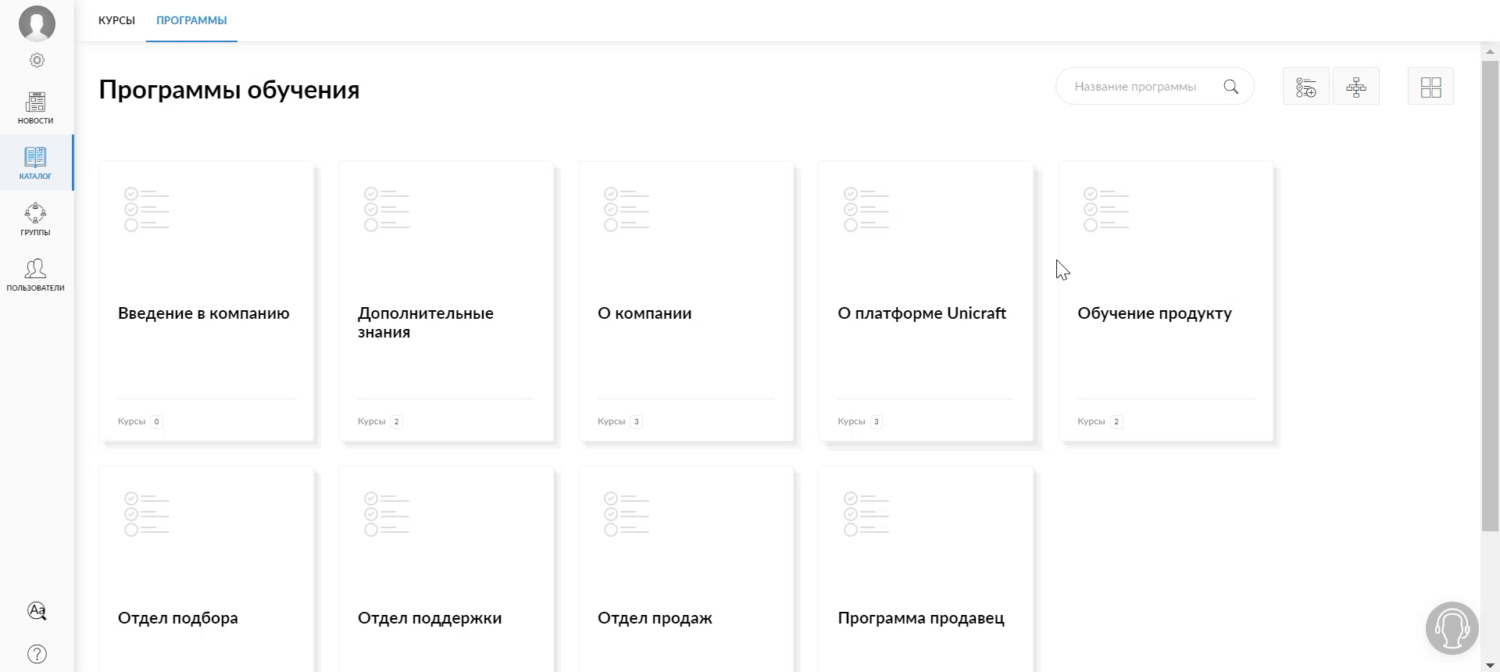1500x672 pixels.
Task: Click checklist icon on О компании card
Action: pyautogui.click(x=627, y=209)
